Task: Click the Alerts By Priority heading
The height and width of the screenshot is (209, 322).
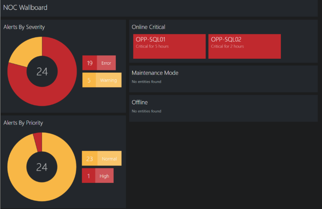Action: tap(23, 123)
